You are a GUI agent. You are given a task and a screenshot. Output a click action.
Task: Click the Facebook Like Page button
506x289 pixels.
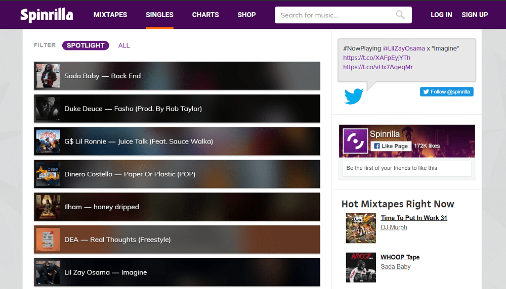(x=391, y=146)
